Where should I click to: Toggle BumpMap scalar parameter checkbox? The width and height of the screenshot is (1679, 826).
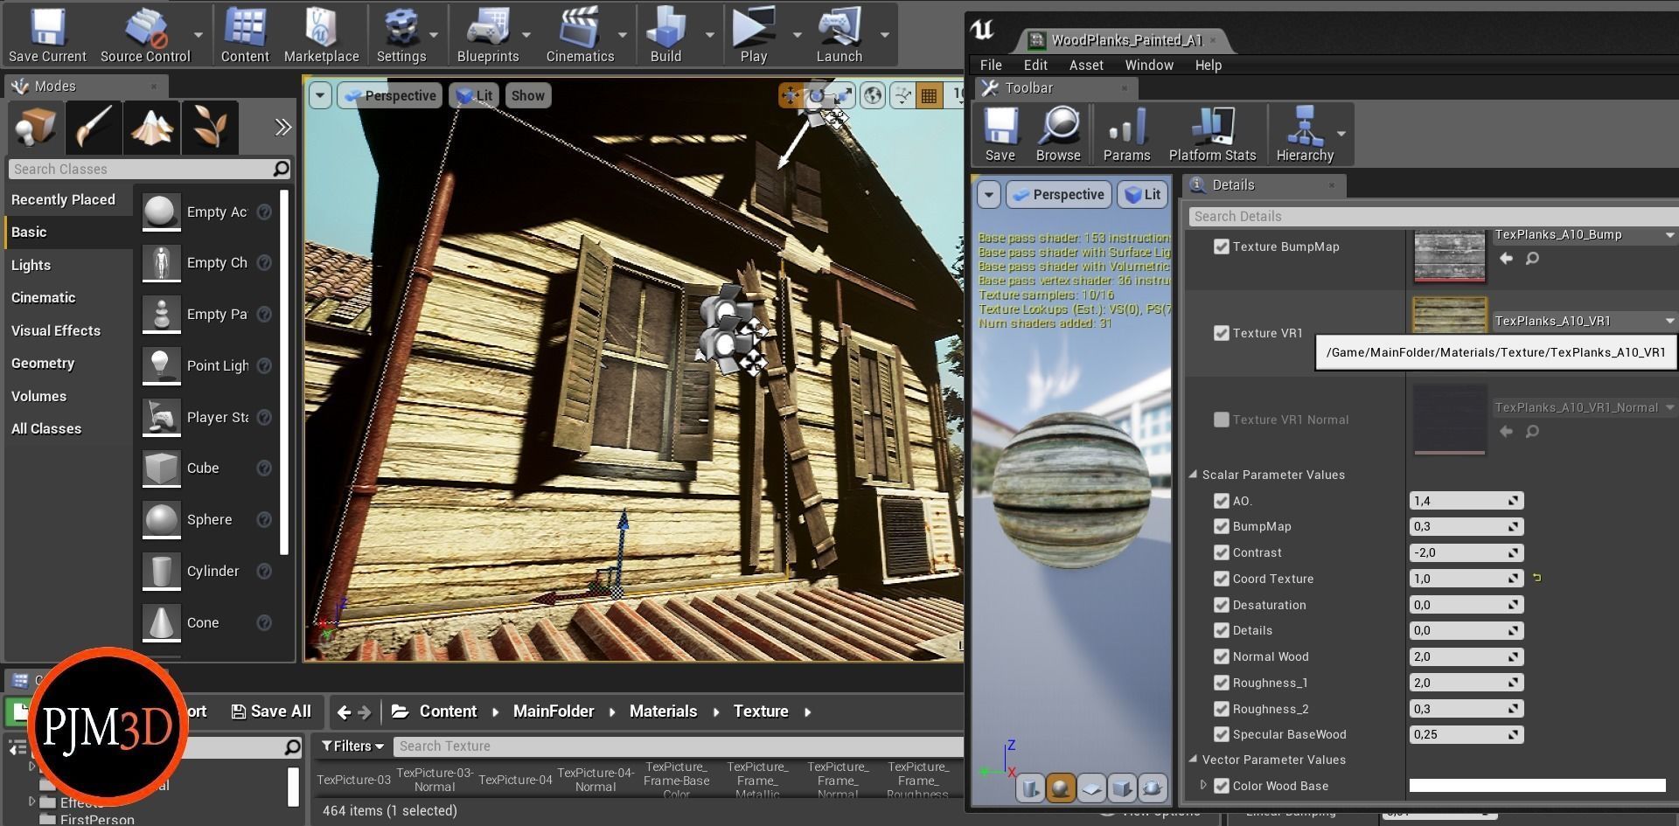tap(1222, 526)
